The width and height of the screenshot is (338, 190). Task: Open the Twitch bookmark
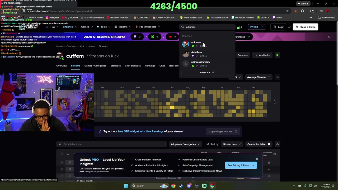click(277, 18)
